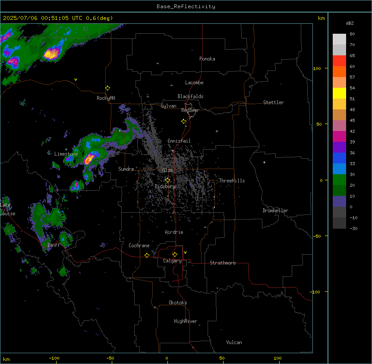Click the HighRiver label
The image size is (372, 364).
(x=186, y=321)
